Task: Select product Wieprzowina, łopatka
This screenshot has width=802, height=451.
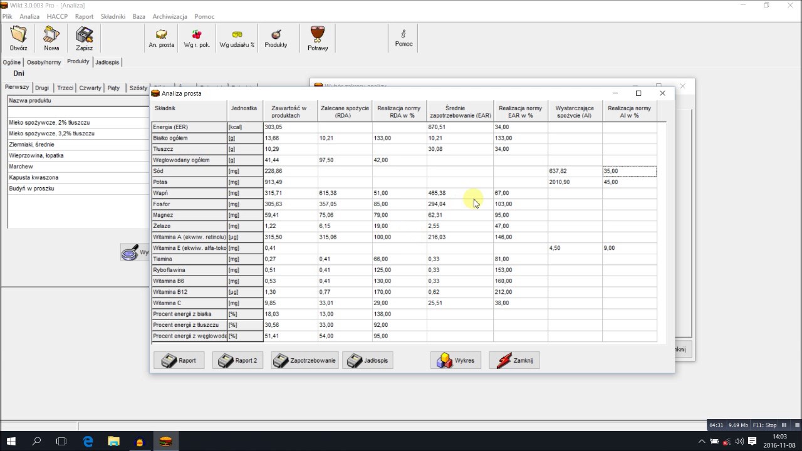Action: click(x=78, y=155)
